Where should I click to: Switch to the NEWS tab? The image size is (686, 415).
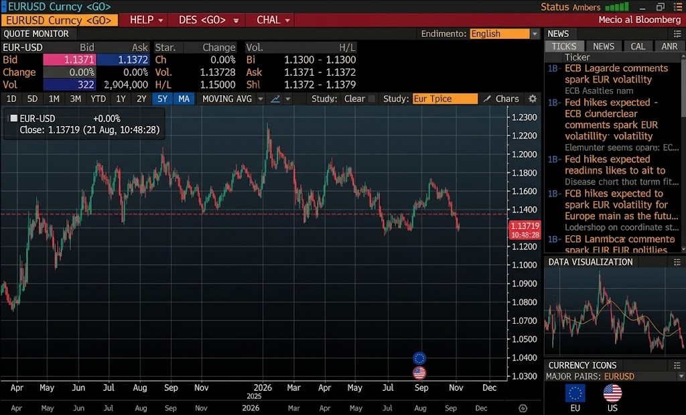pos(604,46)
